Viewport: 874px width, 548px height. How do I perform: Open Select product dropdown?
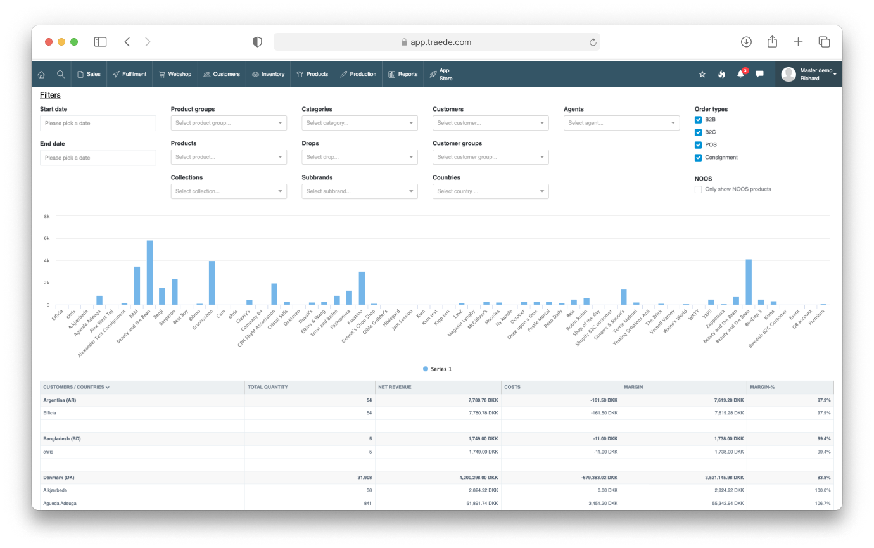click(x=229, y=157)
